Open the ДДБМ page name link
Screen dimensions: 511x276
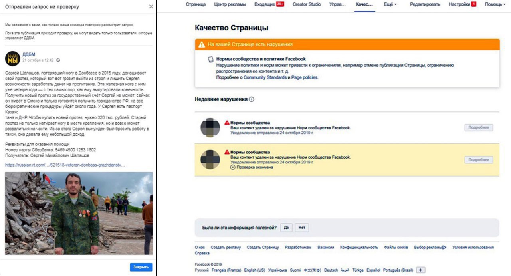[28, 54]
